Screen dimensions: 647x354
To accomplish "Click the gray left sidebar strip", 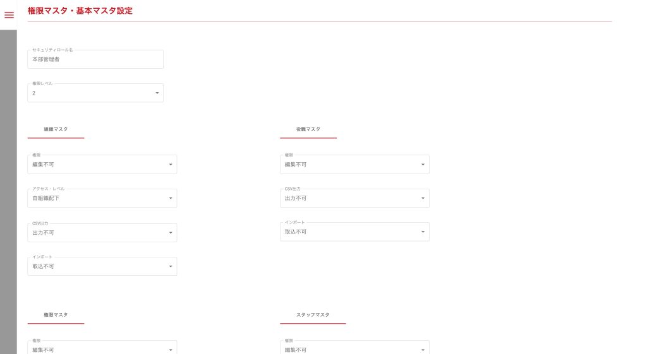I will click(x=8, y=189).
